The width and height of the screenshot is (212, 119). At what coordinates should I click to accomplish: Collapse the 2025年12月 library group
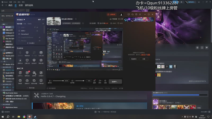click(1, 67)
